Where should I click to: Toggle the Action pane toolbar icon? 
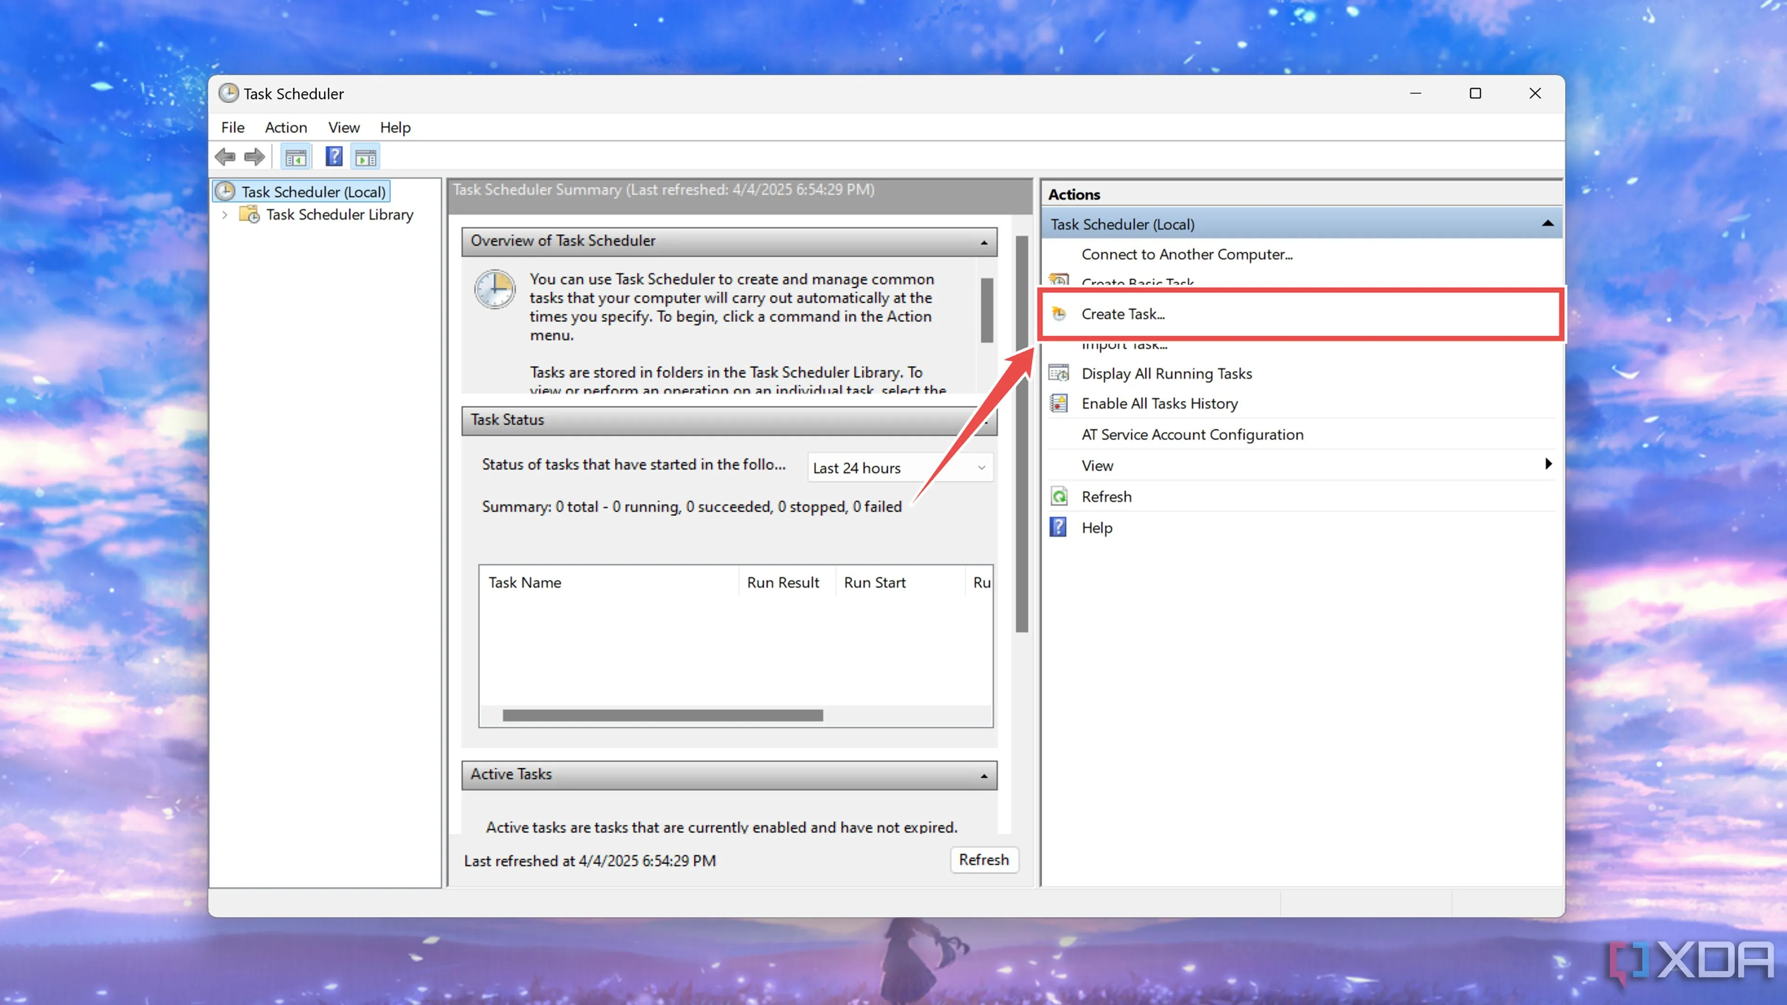pyautogui.click(x=366, y=157)
